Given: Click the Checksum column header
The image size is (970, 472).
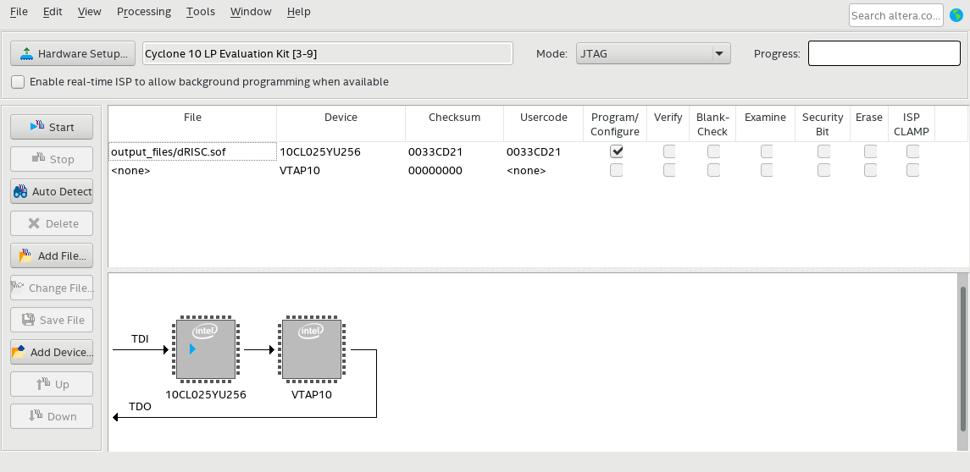Looking at the screenshot, I should click(454, 123).
